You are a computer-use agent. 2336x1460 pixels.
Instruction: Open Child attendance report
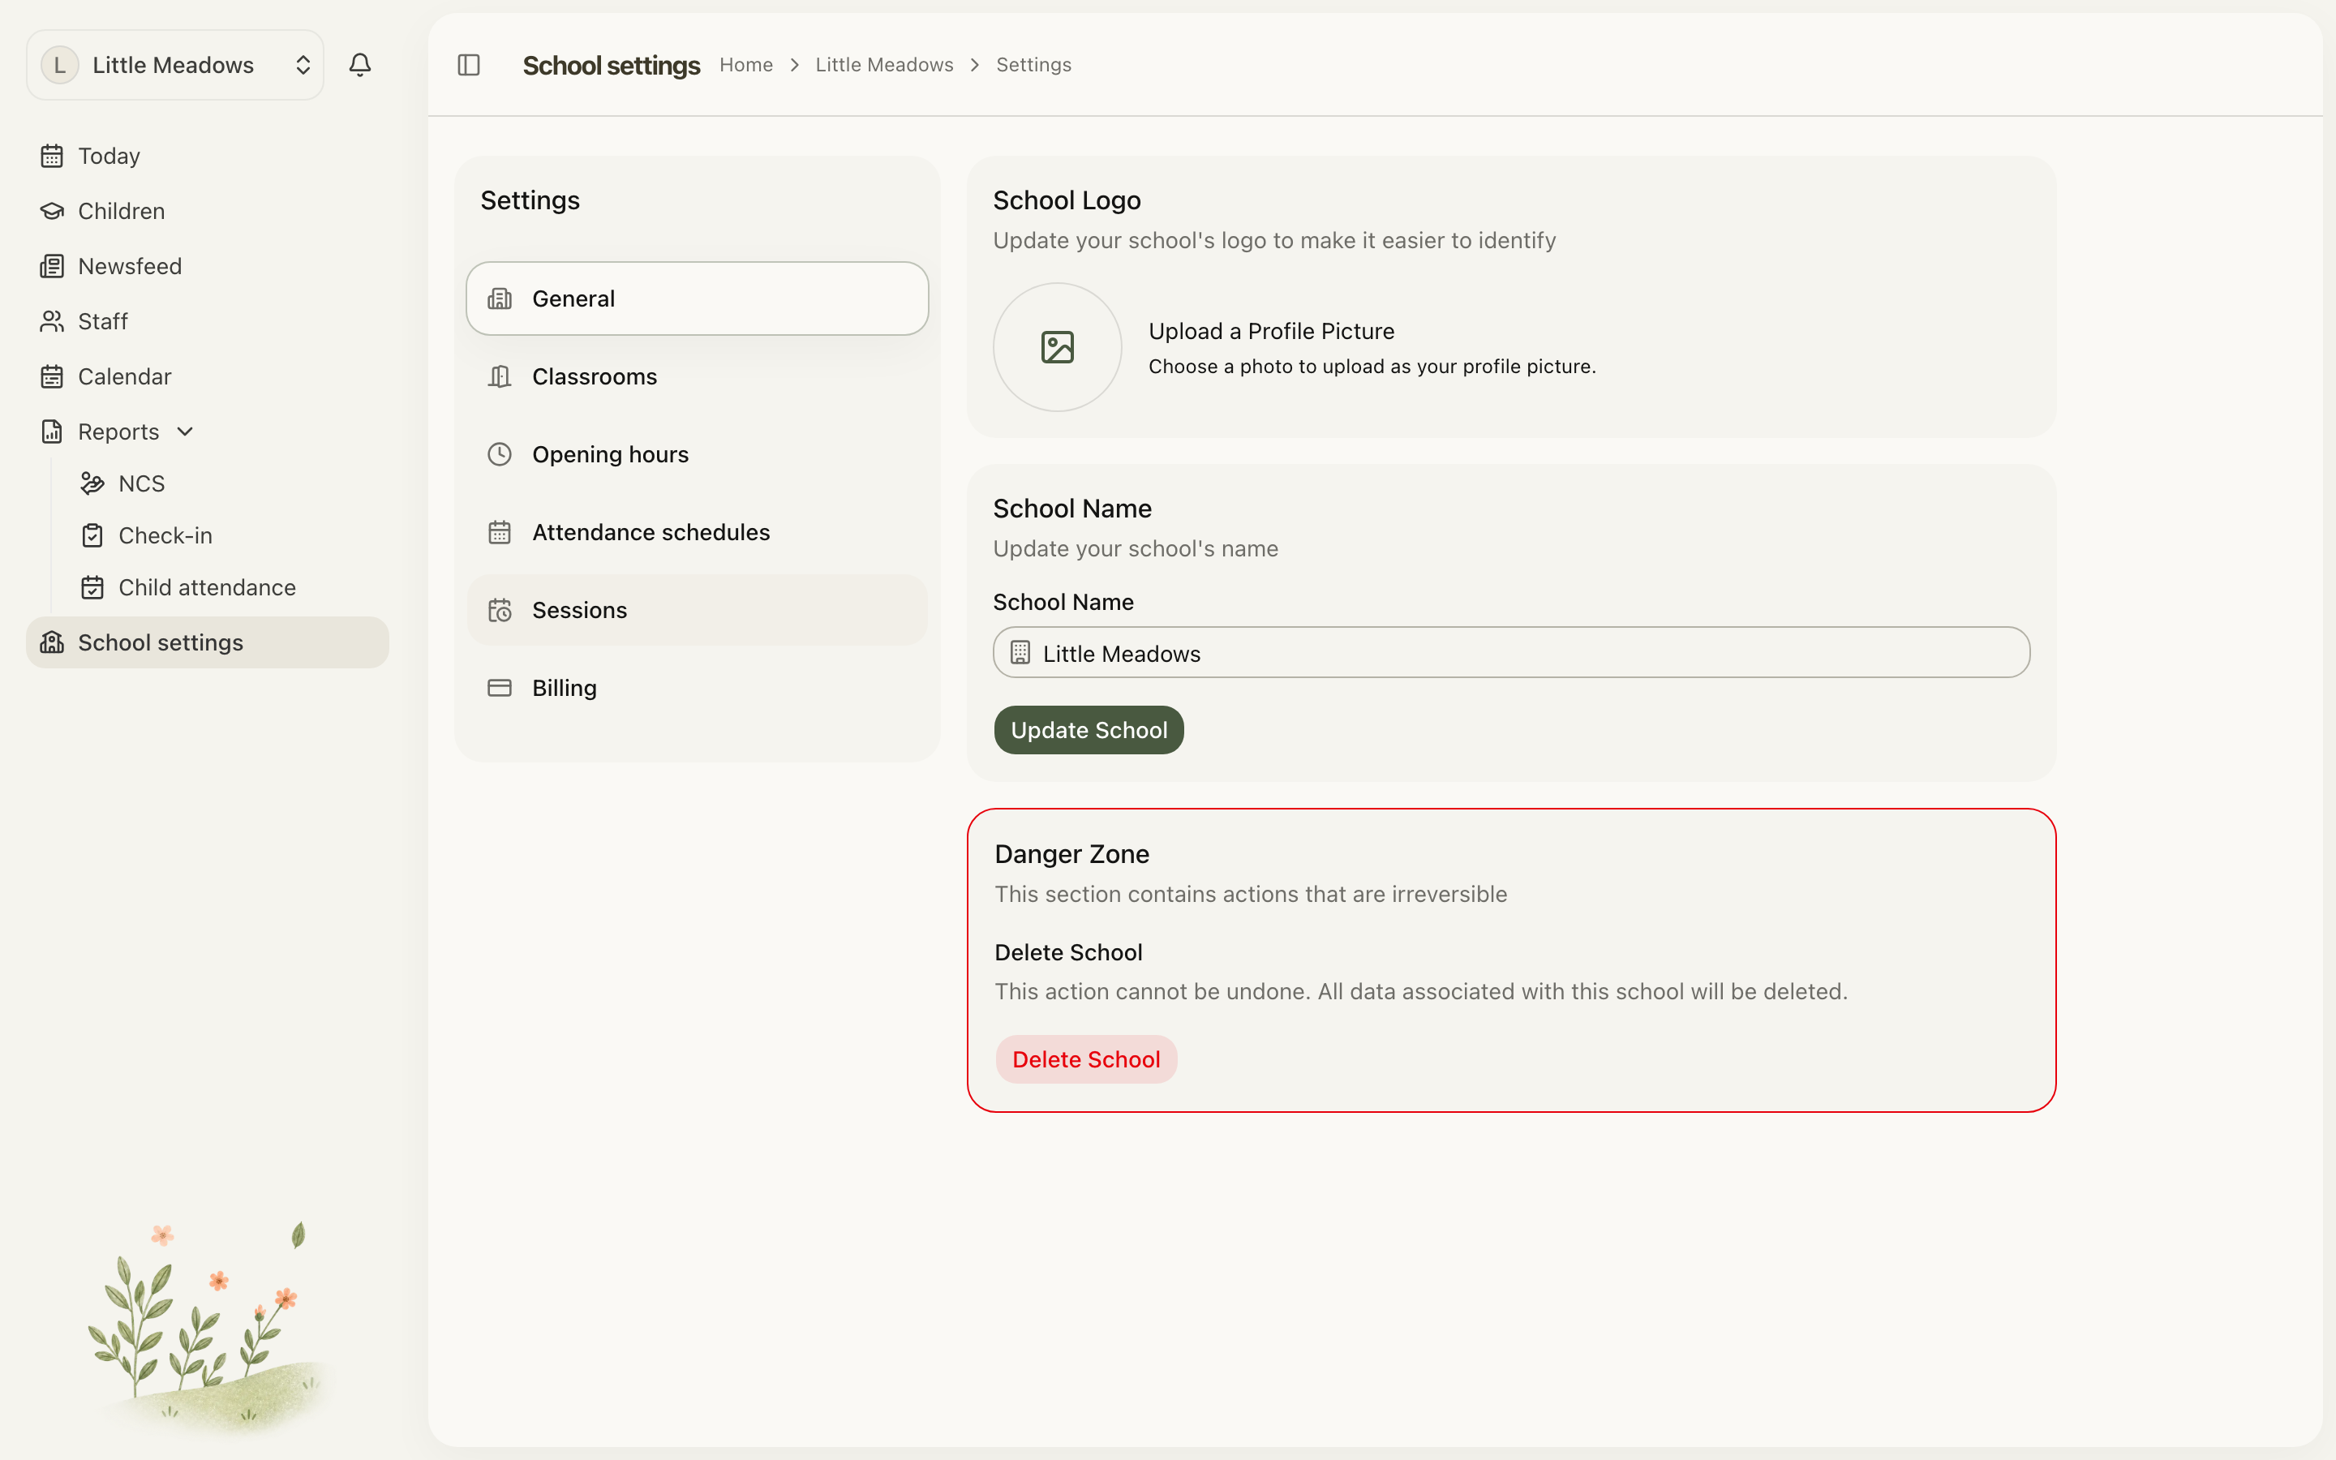pos(207,588)
